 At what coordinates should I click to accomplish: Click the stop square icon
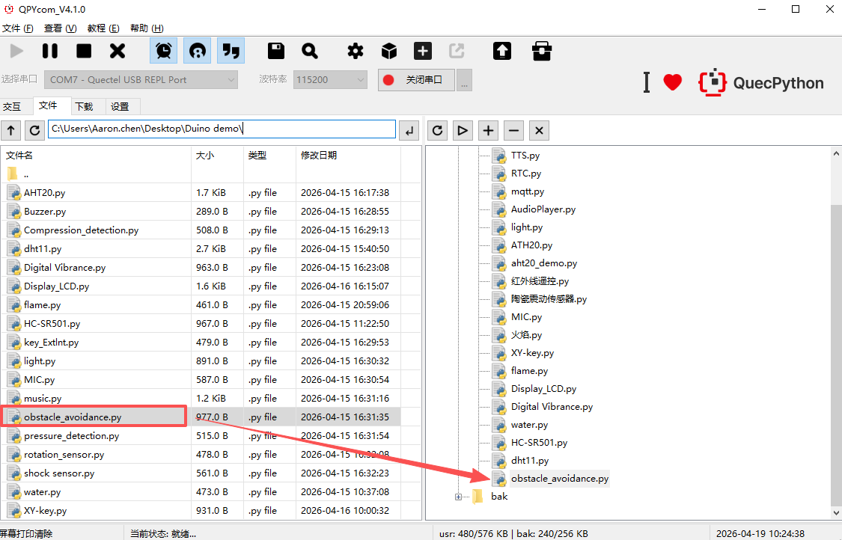pos(84,51)
